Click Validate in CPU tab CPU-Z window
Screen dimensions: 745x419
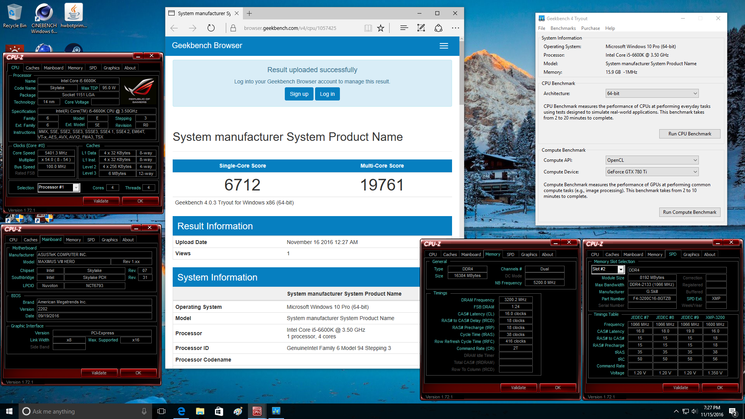pyautogui.click(x=101, y=201)
